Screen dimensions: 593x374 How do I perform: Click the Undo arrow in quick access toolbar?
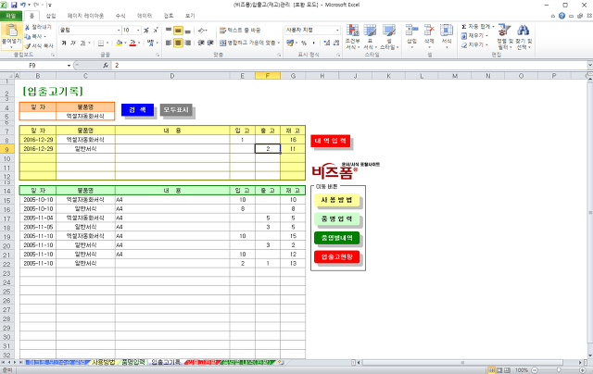pos(23,5)
